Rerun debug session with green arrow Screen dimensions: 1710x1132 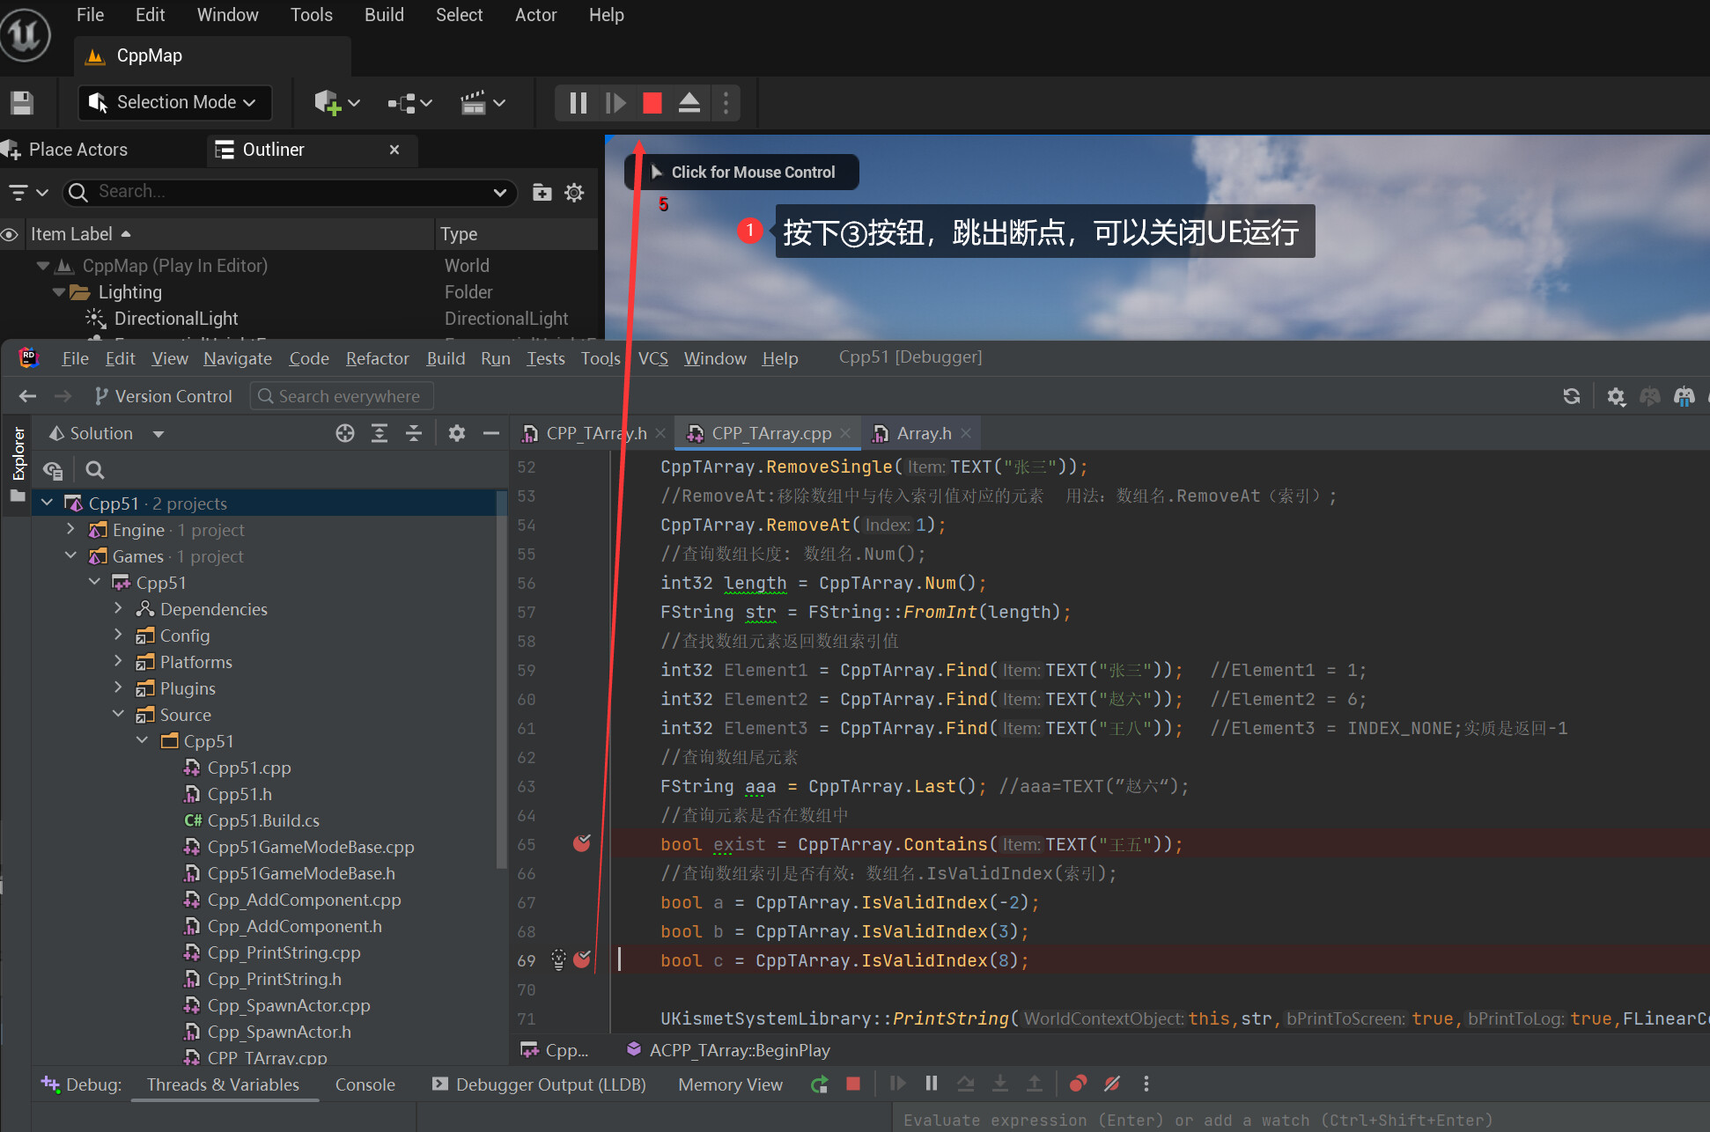click(x=819, y=1084)
